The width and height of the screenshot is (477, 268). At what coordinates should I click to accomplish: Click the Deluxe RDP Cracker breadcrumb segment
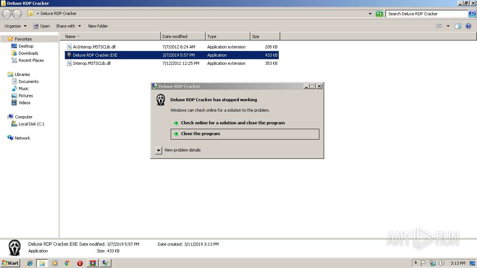[x=59, y=13]
